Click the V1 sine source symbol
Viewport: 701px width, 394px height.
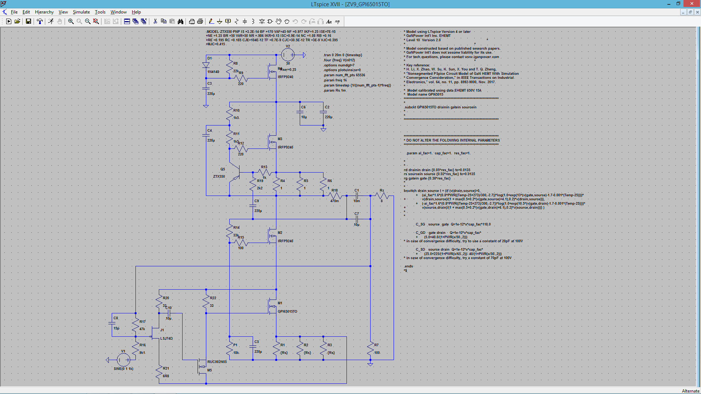pos(123,360)
